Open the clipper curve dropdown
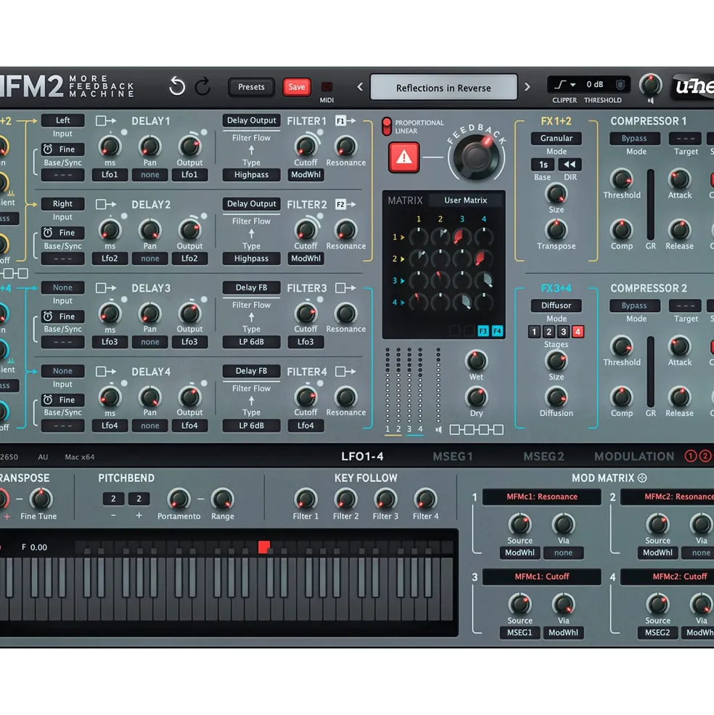 coord(565,84)
